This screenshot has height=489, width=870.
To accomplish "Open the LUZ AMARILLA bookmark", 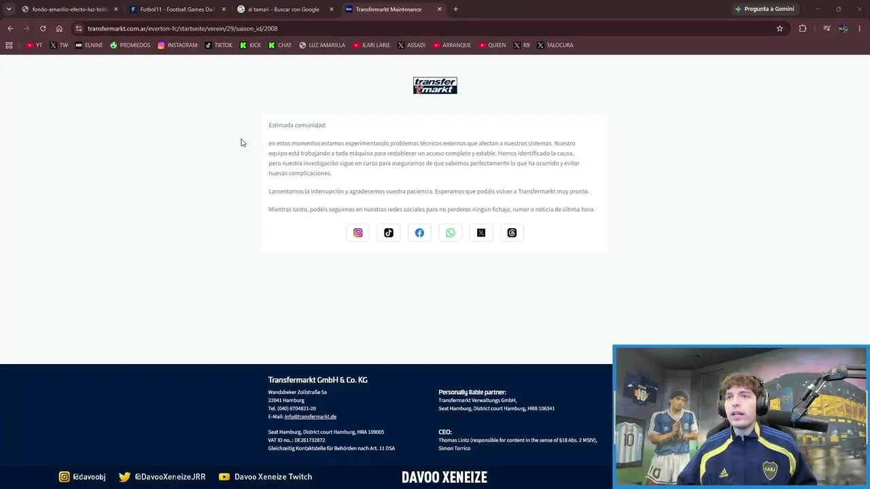I will 322,46.
